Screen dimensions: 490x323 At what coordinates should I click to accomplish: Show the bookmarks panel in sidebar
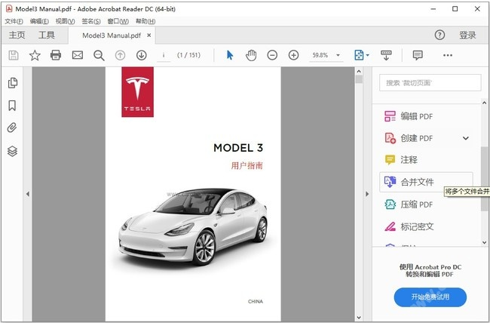tap(12, 106)
